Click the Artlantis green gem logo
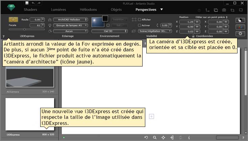Viewport: 248px width, 141px height. [x=11, y=7]
